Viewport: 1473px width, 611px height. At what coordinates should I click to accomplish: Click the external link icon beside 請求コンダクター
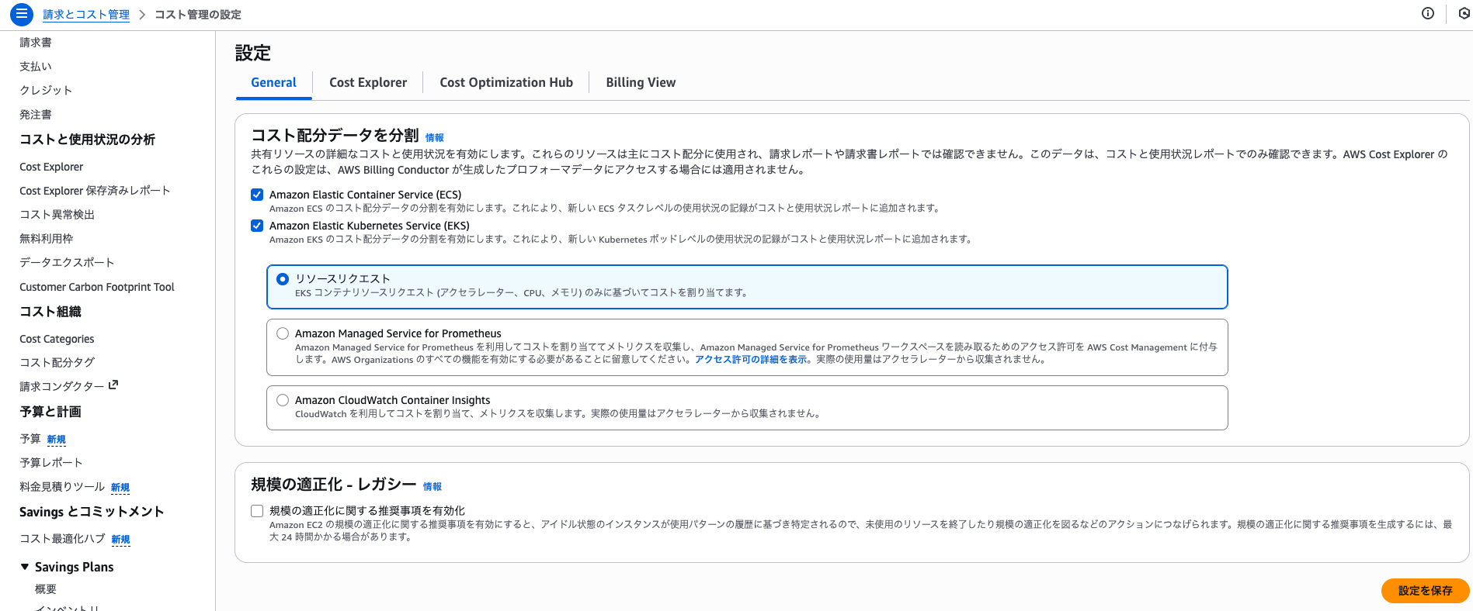point(113,385)
